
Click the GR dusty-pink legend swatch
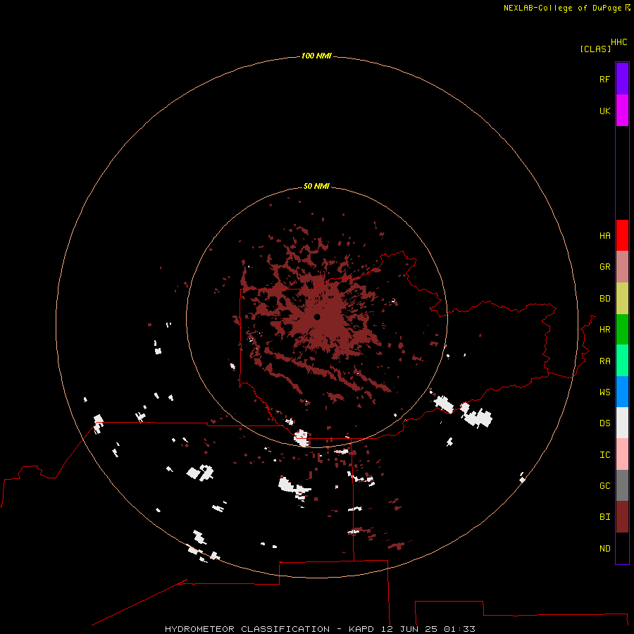tap(622, 267)
